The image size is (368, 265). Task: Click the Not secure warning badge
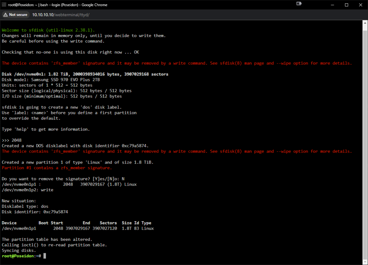click(x=16, y=15)
